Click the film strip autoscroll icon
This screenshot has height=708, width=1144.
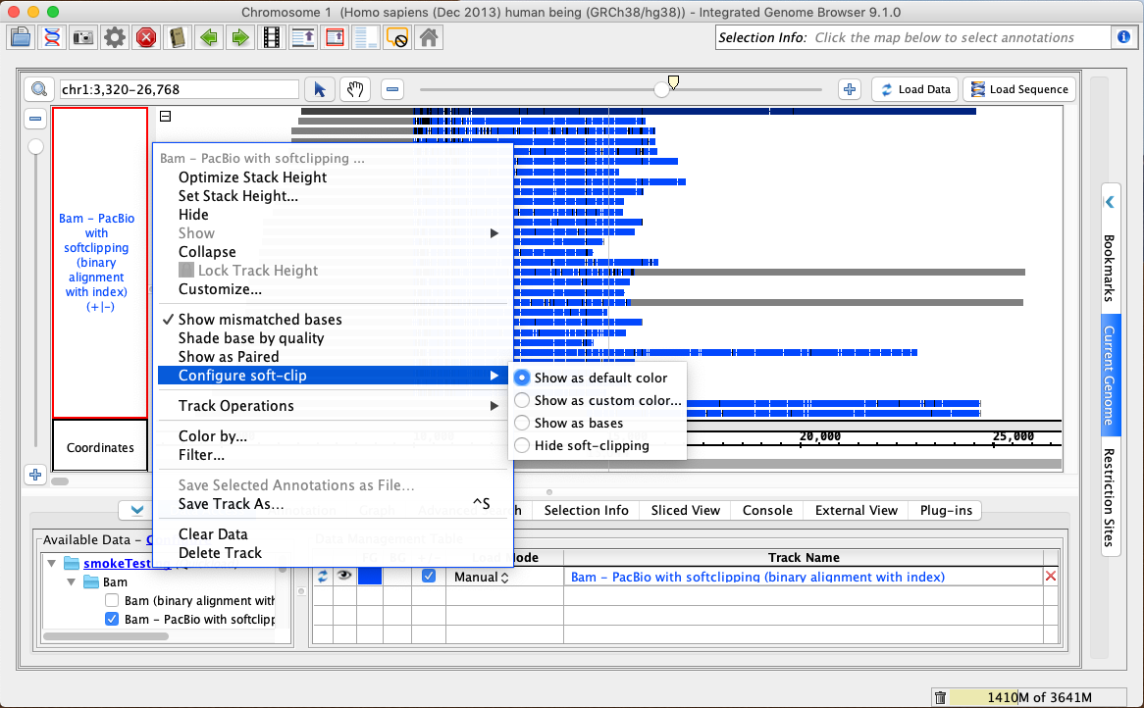[x=272, y=37]
